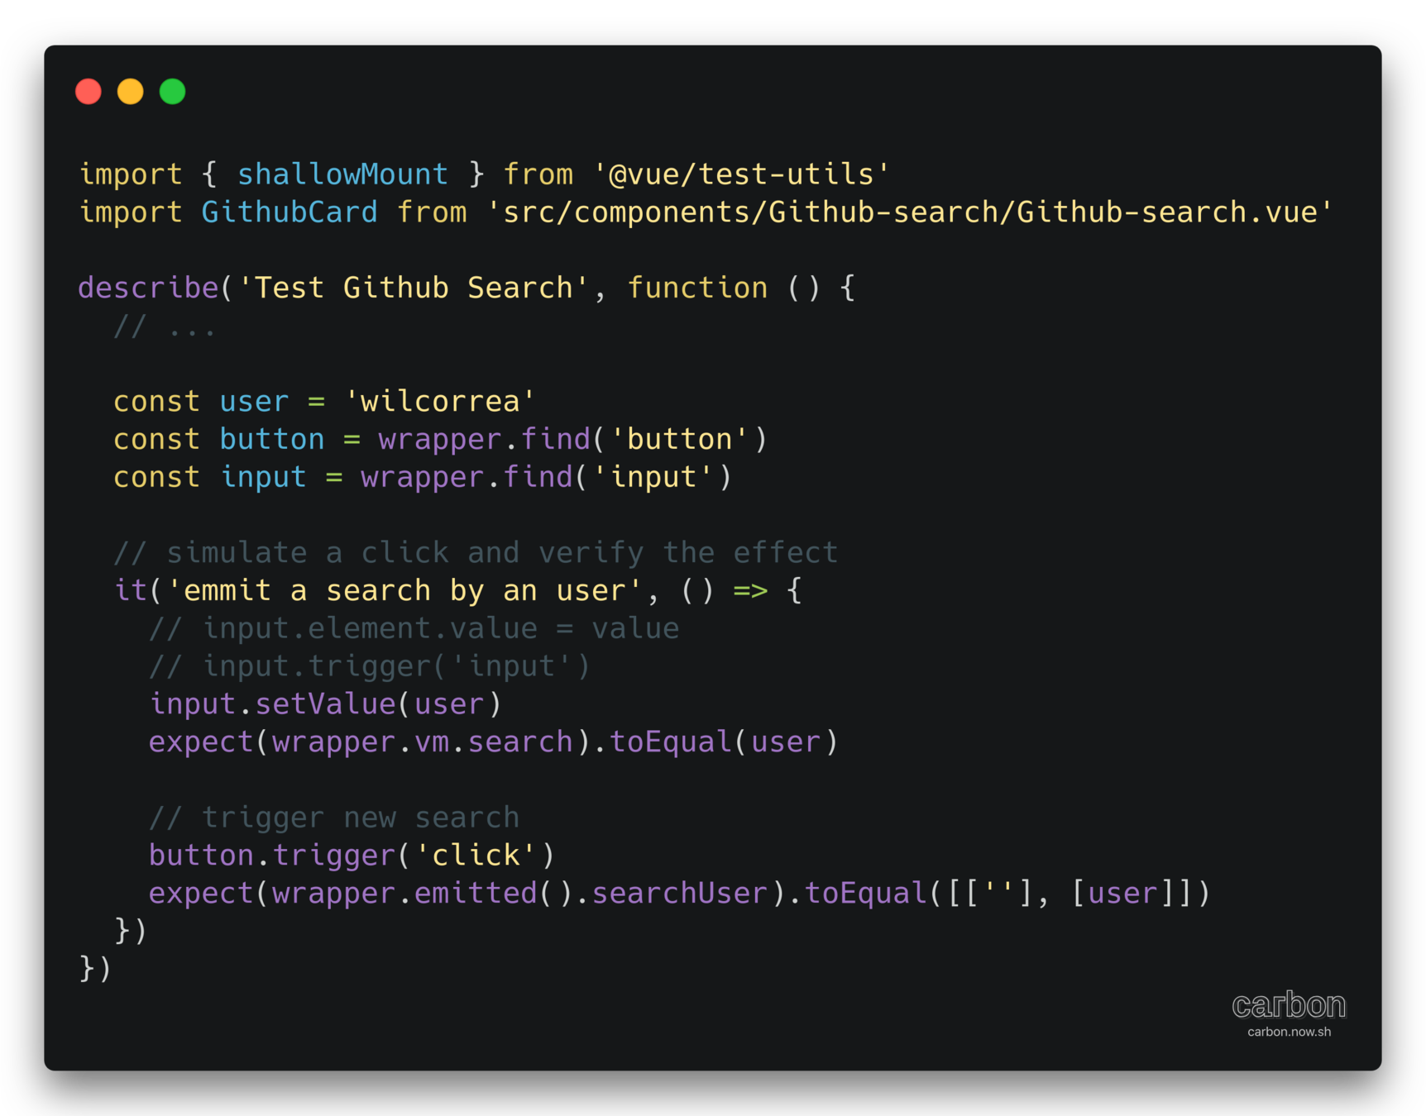
Task: Click the toEqual([[''], [user]]) call
Action: tap(1008, 894)
